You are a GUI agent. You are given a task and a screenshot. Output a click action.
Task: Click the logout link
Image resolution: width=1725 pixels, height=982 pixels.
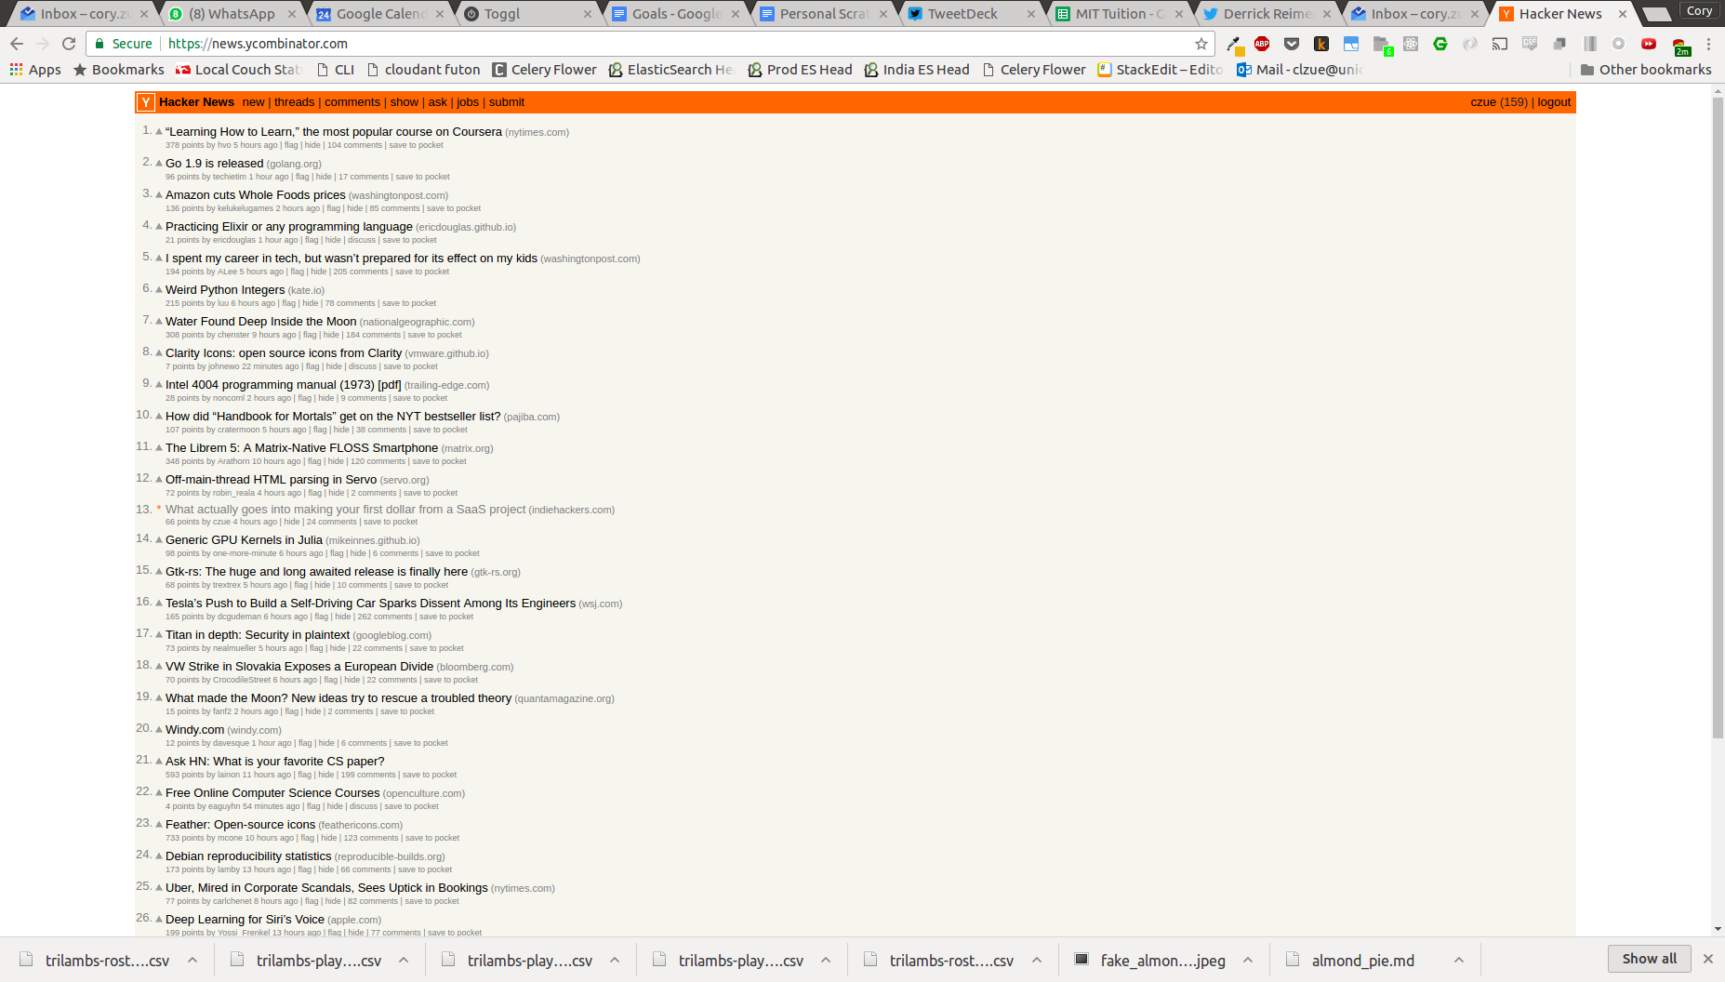click(x=1554, y=102)
